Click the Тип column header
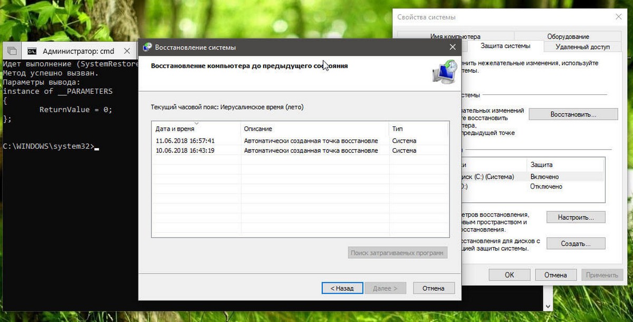 419,129
